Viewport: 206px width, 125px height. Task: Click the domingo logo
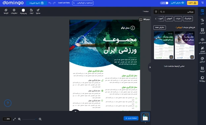(13, 3)
